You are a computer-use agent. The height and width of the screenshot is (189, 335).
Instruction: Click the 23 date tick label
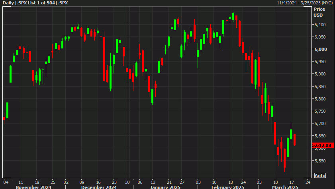114,182
